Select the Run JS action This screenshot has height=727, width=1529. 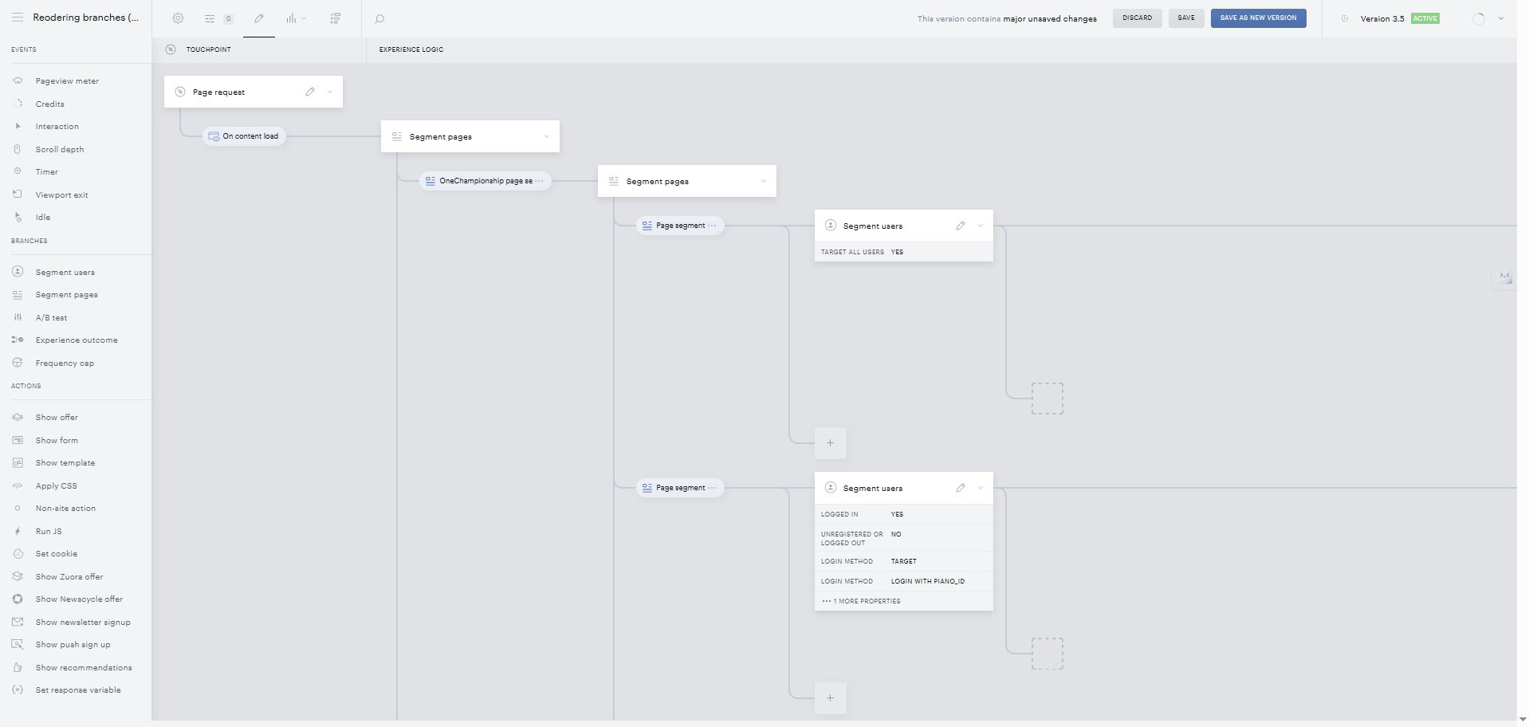point(48,531)
